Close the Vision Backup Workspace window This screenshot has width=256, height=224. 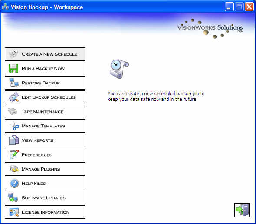(x=249, y=7)
